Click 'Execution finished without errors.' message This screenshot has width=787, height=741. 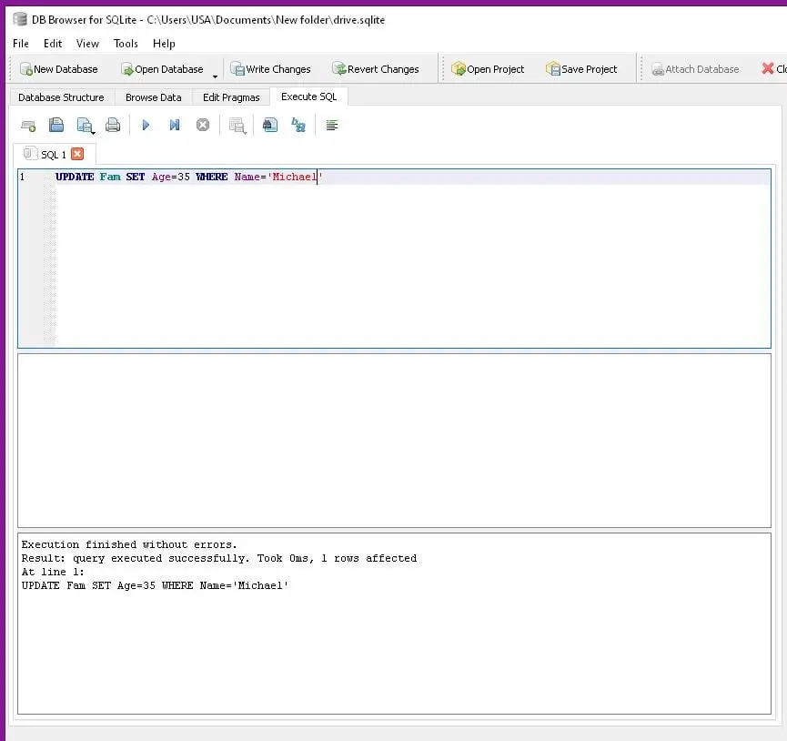coord(129,544)
